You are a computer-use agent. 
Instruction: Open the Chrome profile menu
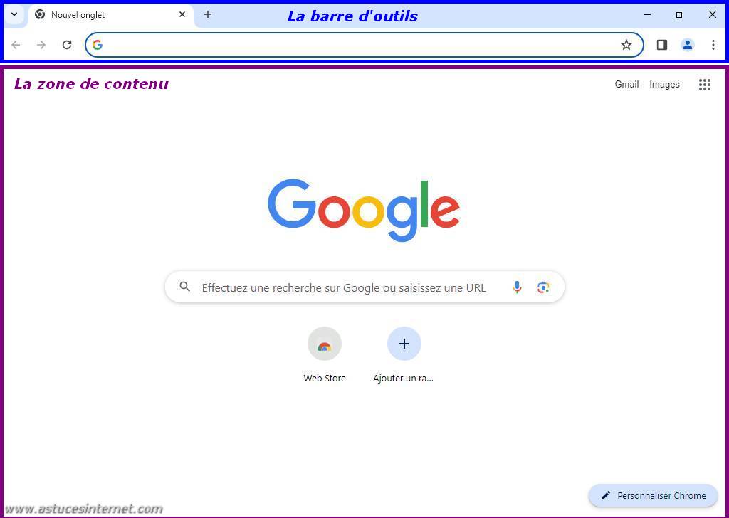pyautogui.click(x=687, y=44)
